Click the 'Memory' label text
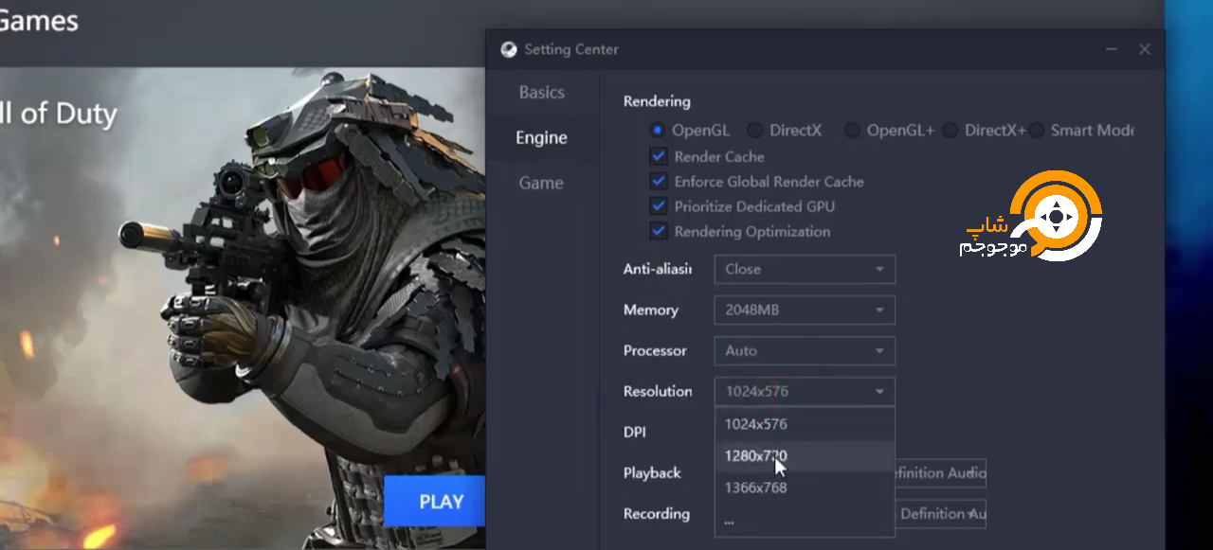This screenshot has width=1213, height=550. pyautogui.click(x=651, y=310)
